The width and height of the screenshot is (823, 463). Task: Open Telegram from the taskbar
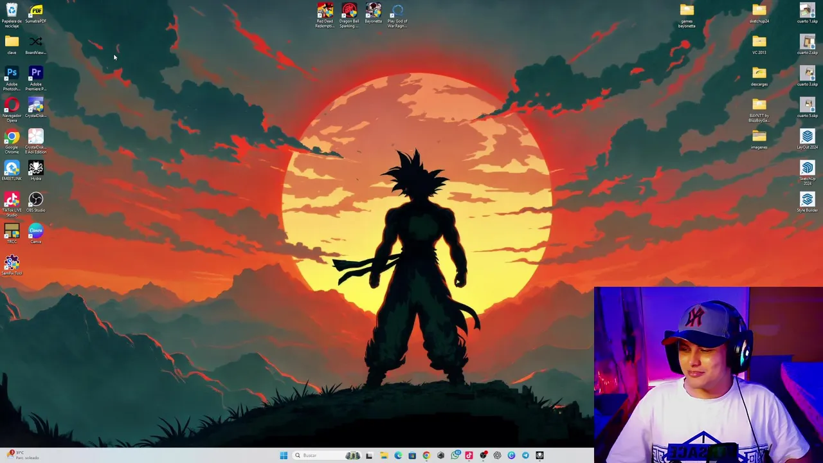point(525,455)
